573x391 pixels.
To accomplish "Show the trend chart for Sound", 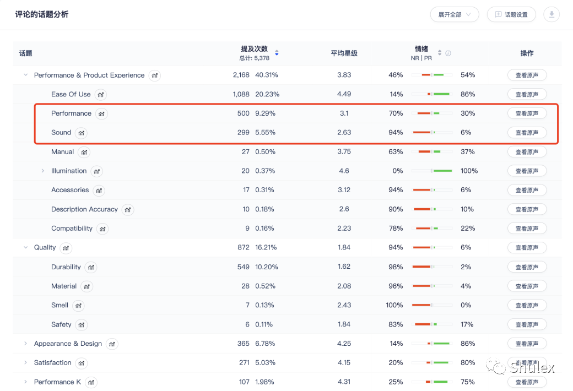I will tap(81, 133).
